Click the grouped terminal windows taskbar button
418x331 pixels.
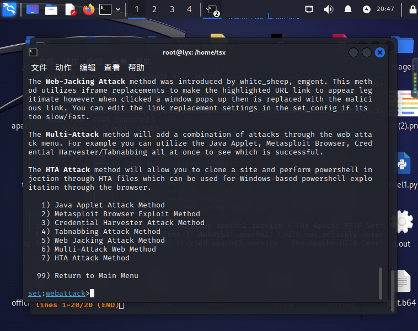(x=212, y=10)
